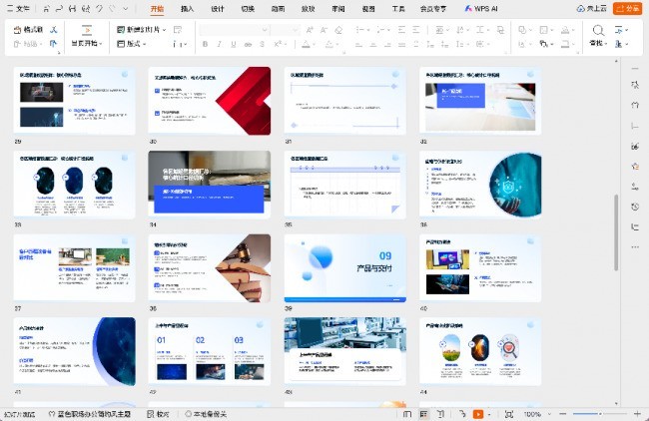The height and width of the screenshot is (421, 649).
Task: Open the font color dropdown
Action: (x=315, y=44)
